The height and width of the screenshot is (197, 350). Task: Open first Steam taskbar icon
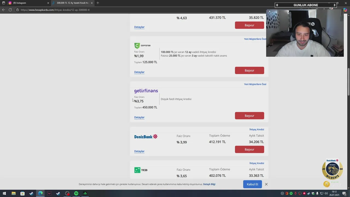point(31,193)
